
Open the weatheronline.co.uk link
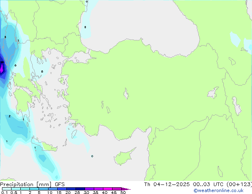tap(219, 190)
